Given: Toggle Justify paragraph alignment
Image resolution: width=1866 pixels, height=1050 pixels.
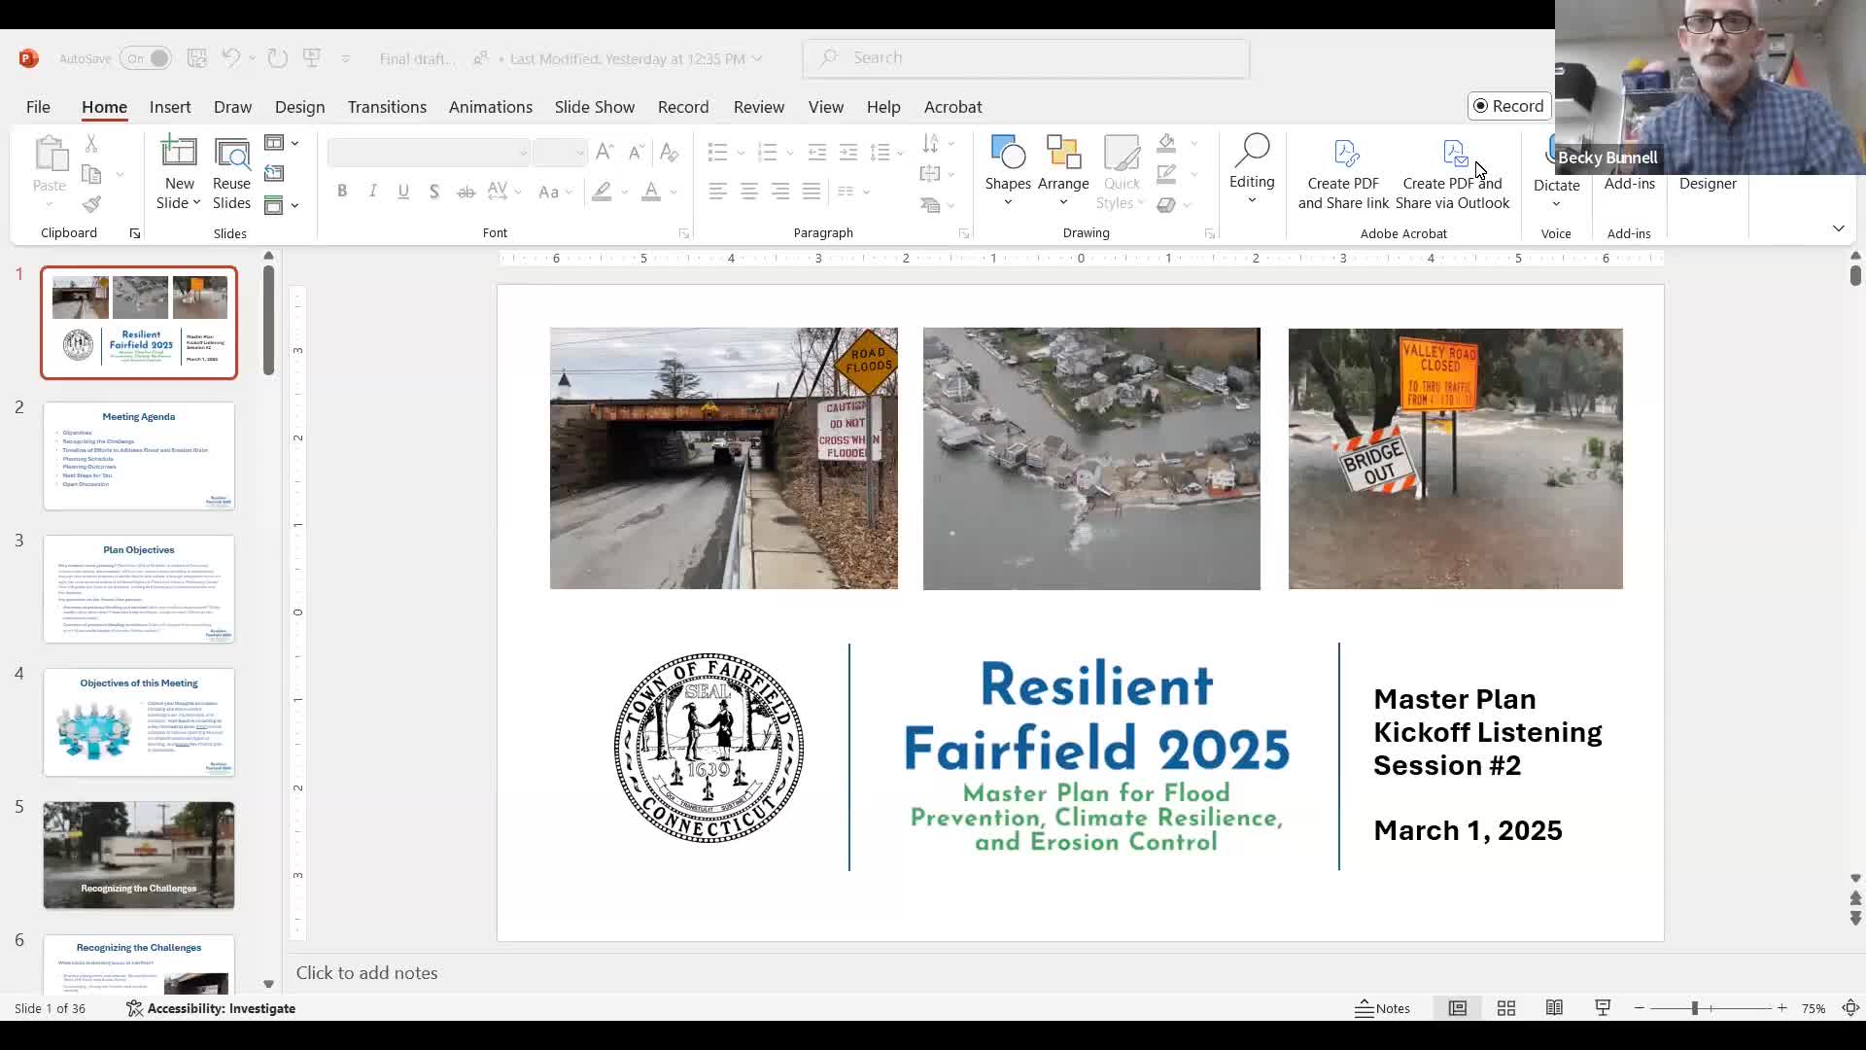Looking at the screenshot, I should pyautogui.click(x=812, y=192).
